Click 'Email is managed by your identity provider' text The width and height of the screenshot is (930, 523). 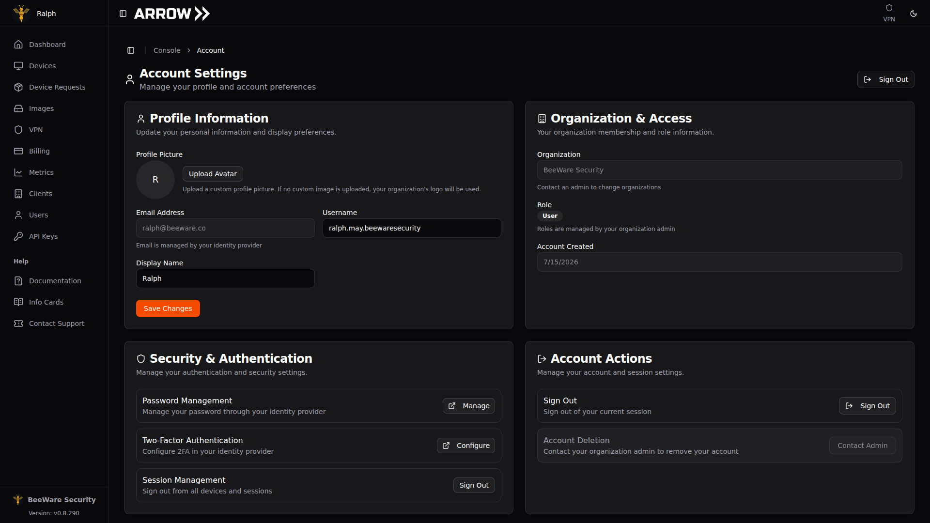coord(199,246)
